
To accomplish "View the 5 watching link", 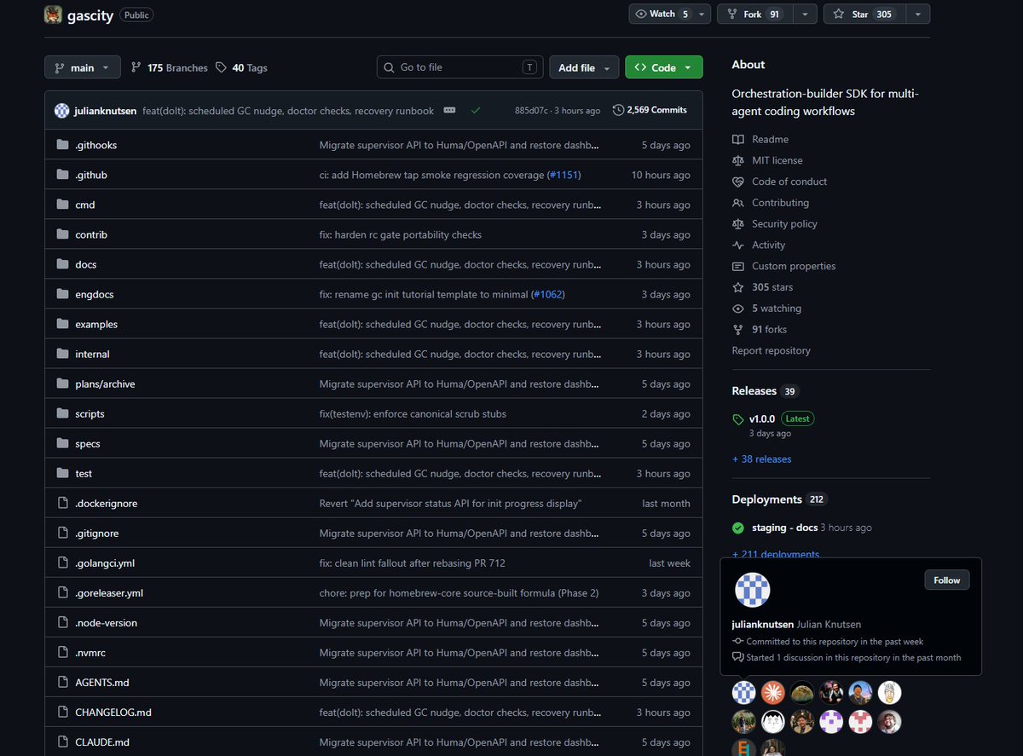I will tap(767, 309).
